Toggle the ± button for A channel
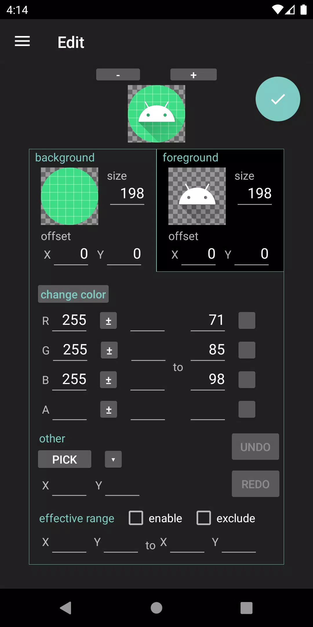 (109, 409)
